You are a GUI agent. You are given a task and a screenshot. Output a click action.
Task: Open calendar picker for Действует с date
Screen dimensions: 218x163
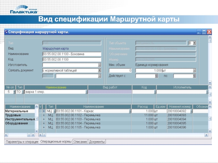pyautogui.click(x=156, y=76)
